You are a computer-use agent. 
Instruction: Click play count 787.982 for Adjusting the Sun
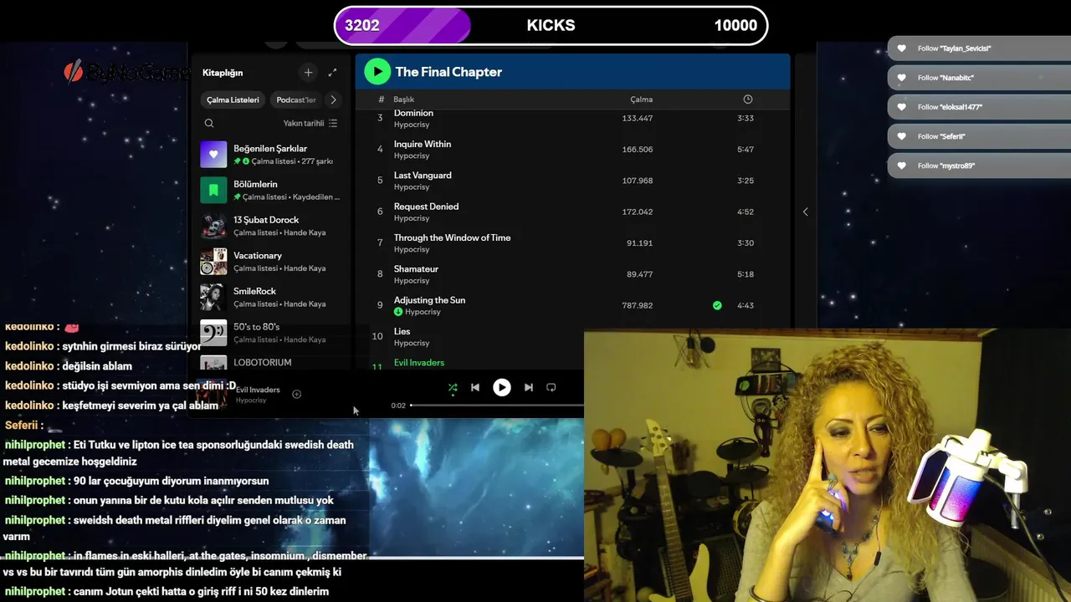(637, 305)
